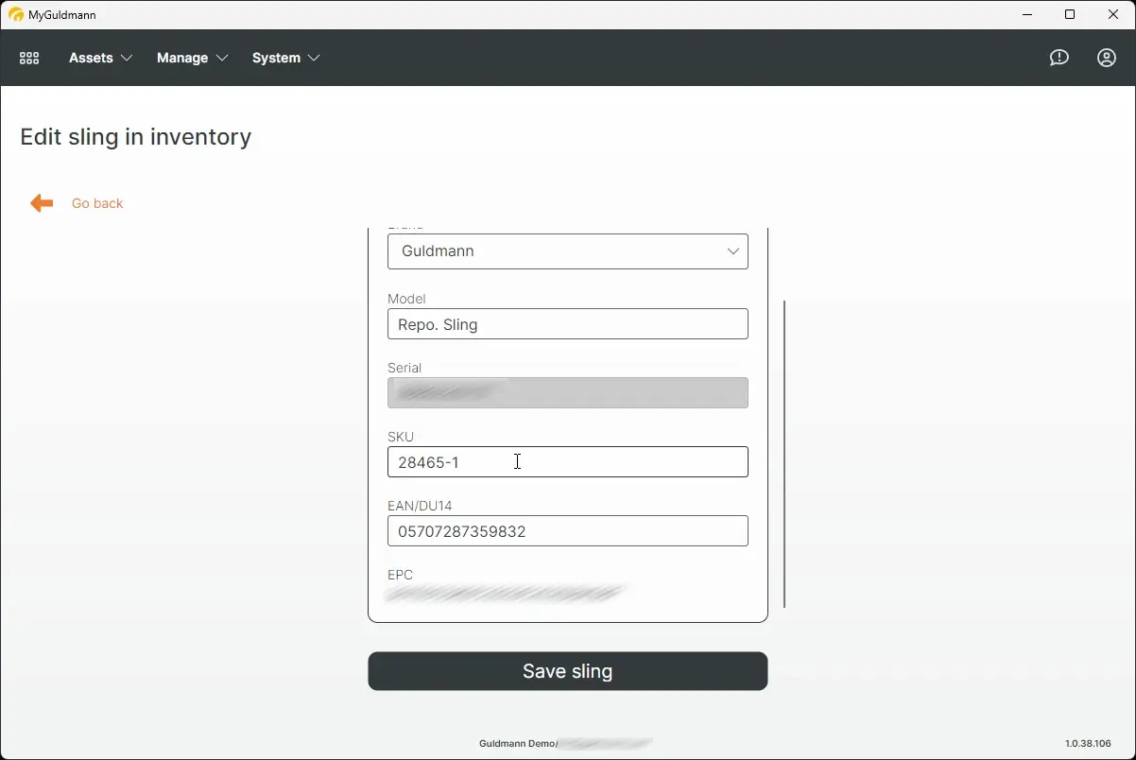
Task: Open the Manage menu
Action: (182, 58)
